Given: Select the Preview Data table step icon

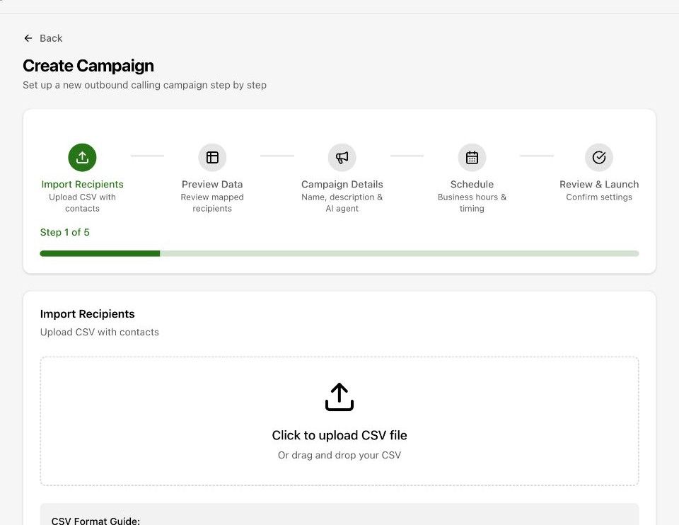Looking at the screenshot, I should (x=212, y=157).
